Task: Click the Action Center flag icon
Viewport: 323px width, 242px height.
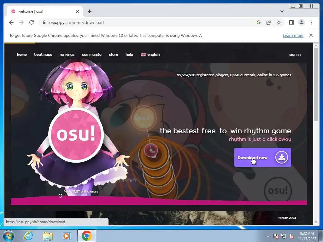Action: pos(276,236)
